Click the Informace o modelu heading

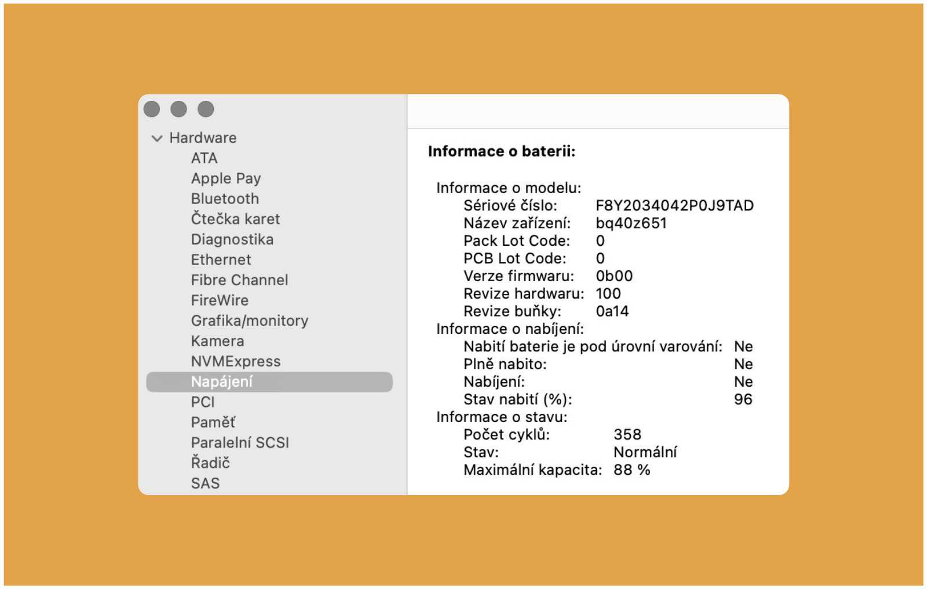509,188
